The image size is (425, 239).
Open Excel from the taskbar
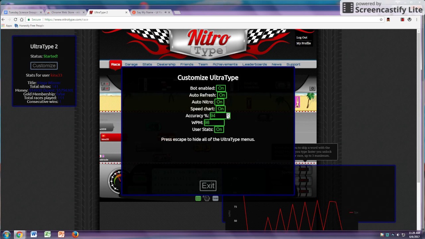pyautogui.click(x=47, y=234)
